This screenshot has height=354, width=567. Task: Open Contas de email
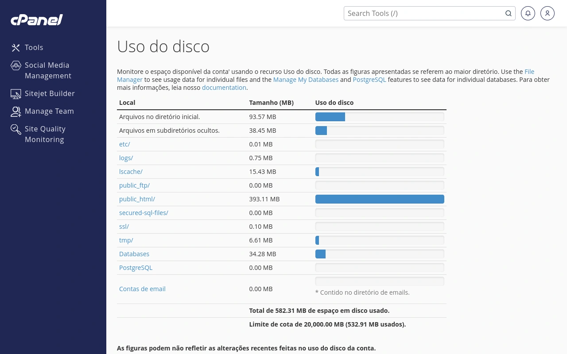tap(142, 289)
